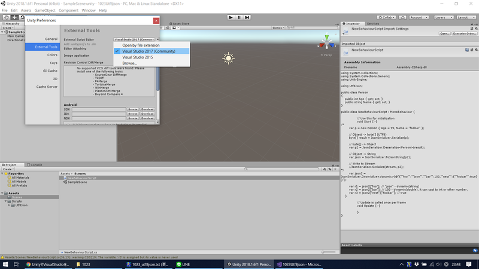This screenshot has width=479, height=269.
Task: Open the Chrome window on taskbar
Action: click(x=48, y=264)
